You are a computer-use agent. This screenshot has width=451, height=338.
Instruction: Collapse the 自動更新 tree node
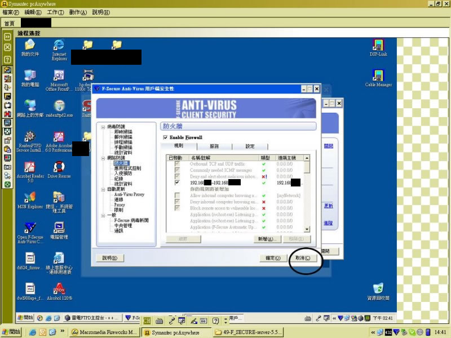103,189
